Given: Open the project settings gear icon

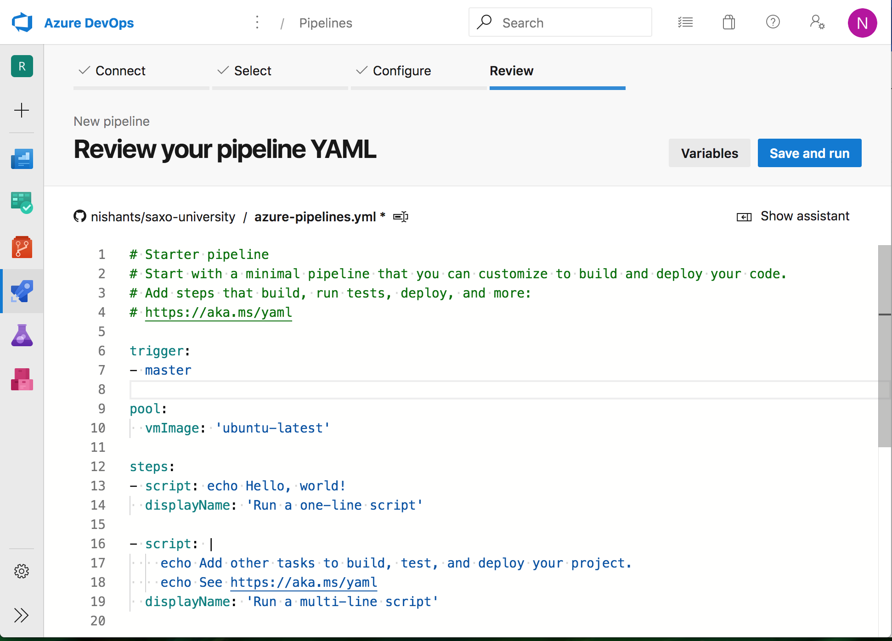Looking at the screenshot, I should click(x=22, y=571).
